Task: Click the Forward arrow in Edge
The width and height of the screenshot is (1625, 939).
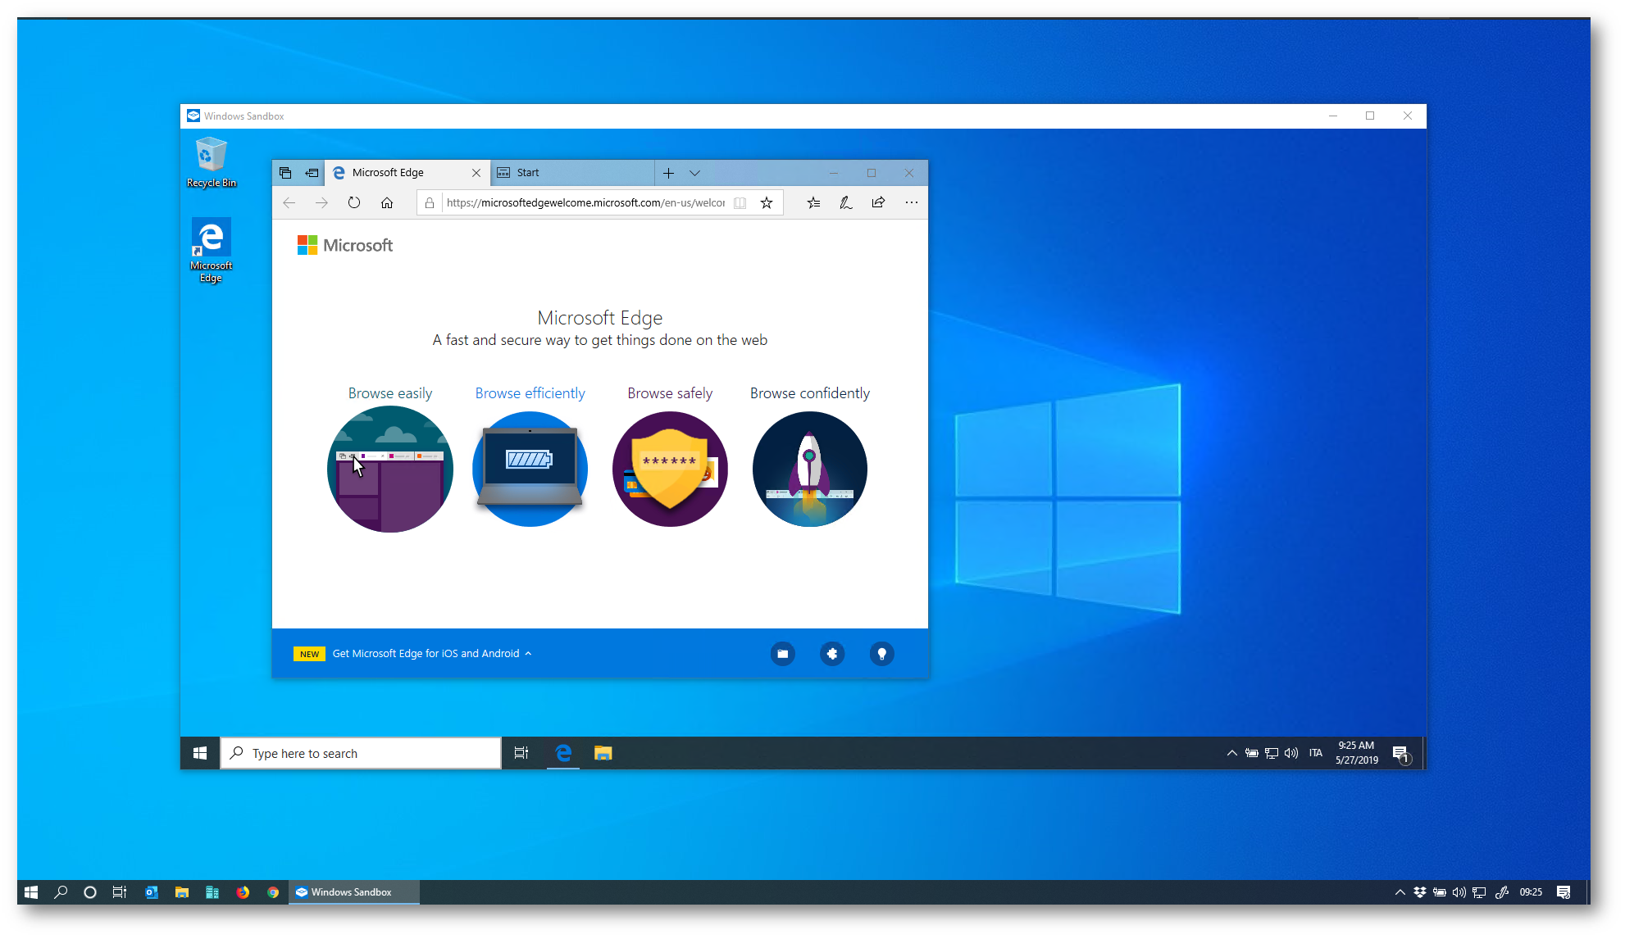Action: (321, 202)
